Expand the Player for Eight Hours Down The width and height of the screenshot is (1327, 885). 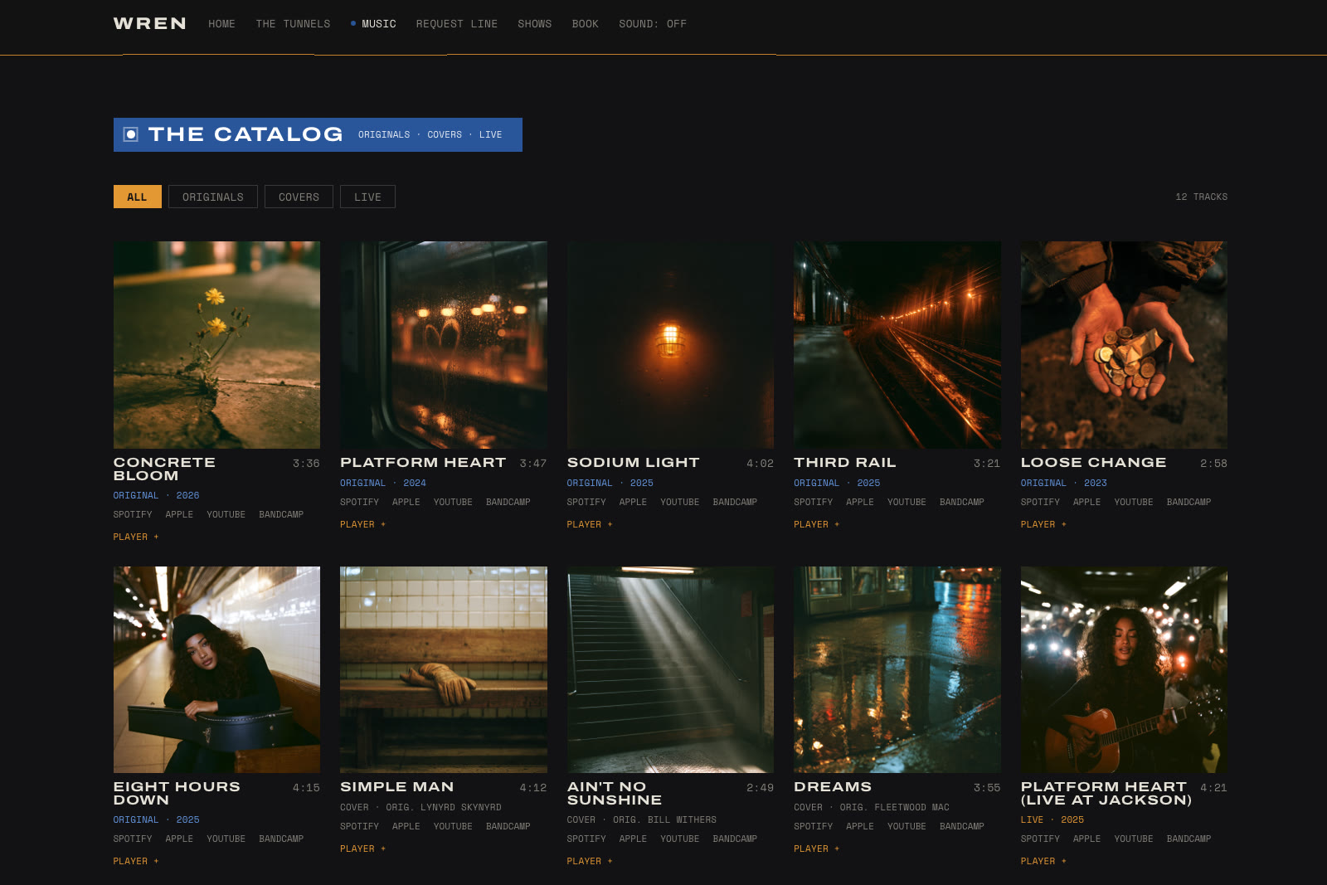coord(136,861)
